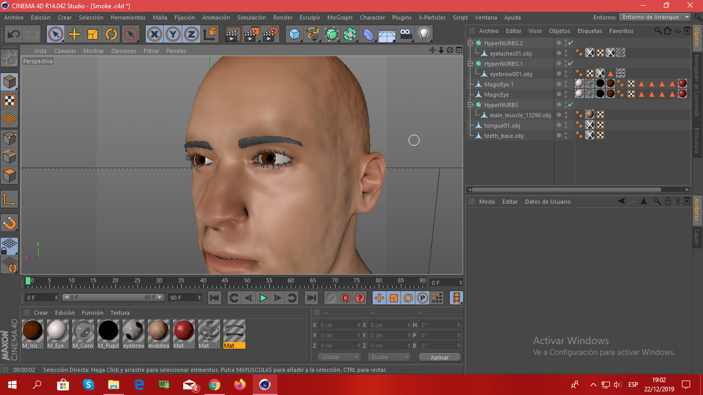Toggle the green check of the HyperNURBS object

pos(571,105)
